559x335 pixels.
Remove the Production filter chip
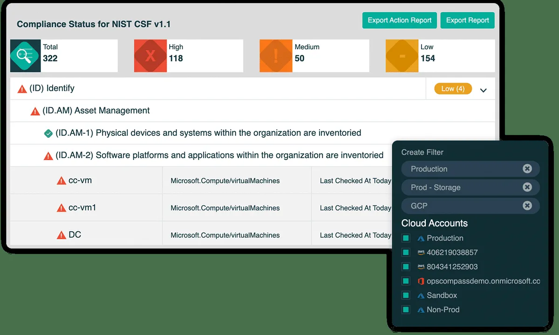(x=527, y=168)
